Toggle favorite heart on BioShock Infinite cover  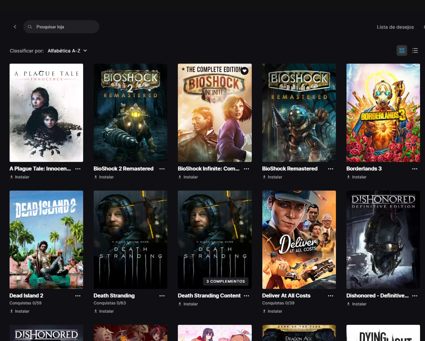pos(245,71)
